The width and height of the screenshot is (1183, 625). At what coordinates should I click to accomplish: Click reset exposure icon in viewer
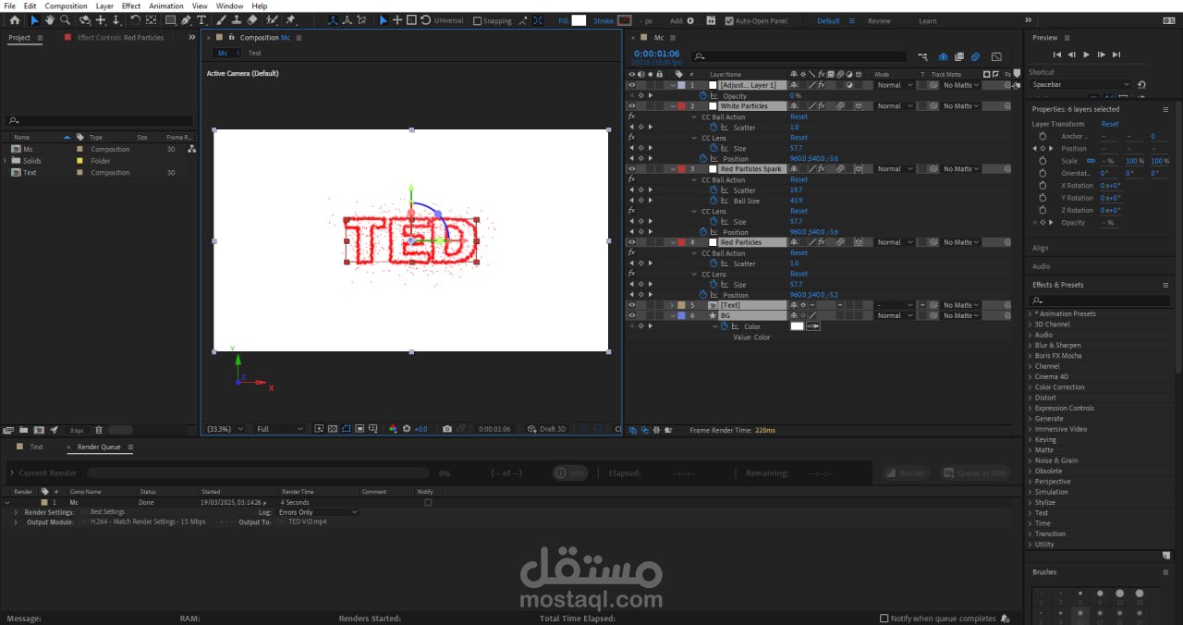tap(407, 429)
